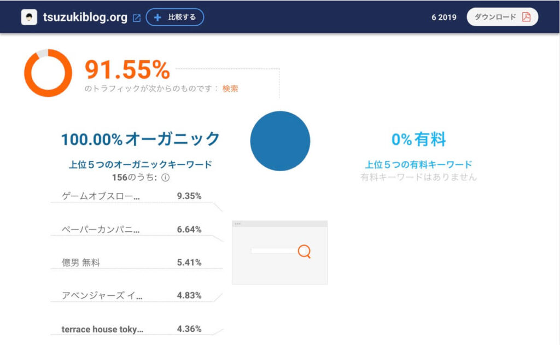This screenshot has width=560, height=345.
Task: Open the external link icon beside domain
Action: [136, 18]
